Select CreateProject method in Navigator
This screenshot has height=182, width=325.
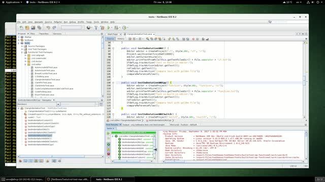66,114
